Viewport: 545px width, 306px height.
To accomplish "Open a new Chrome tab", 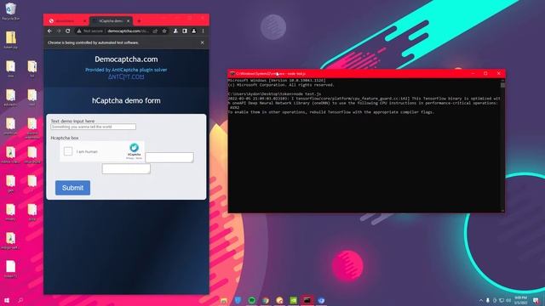I will pos(139,20).
